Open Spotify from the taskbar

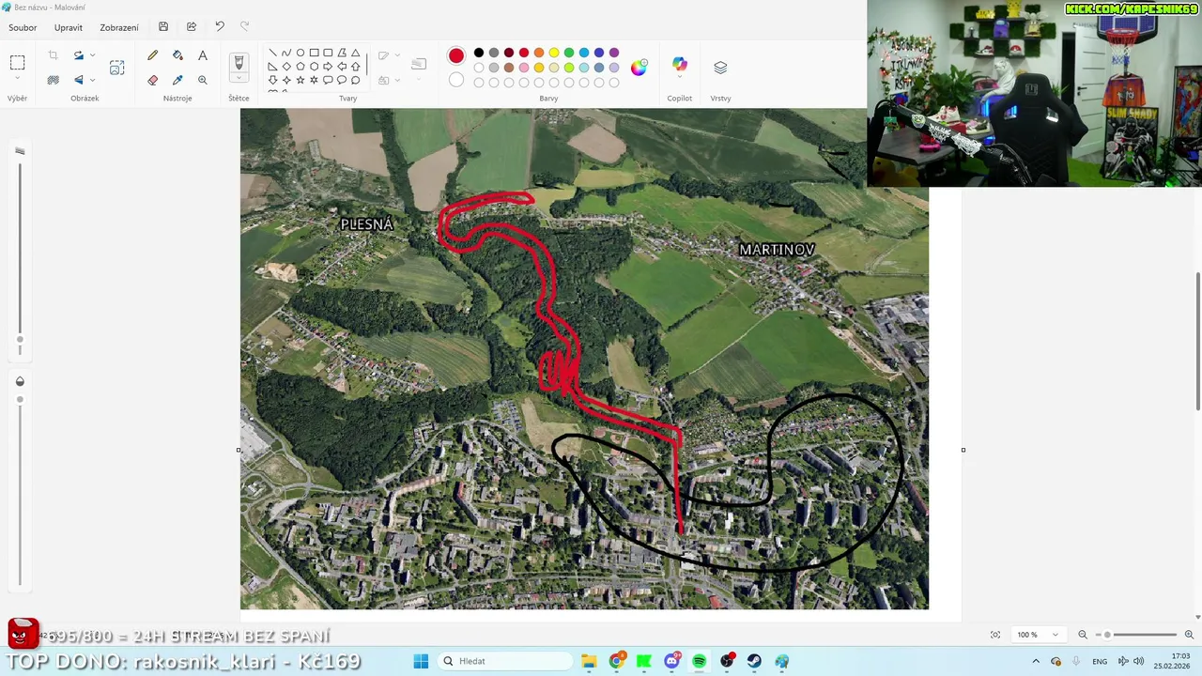tap(700, 661)
